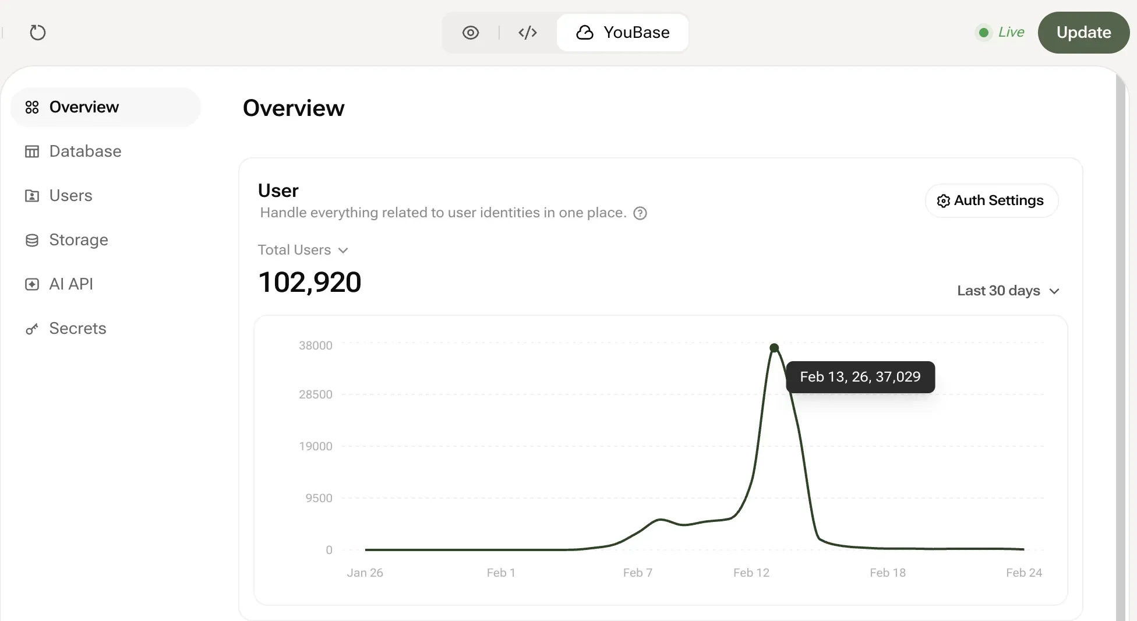This screenshot has height=621, width=1137.
Task: Click the Jan 26 axis label
Action: (365, 573)
